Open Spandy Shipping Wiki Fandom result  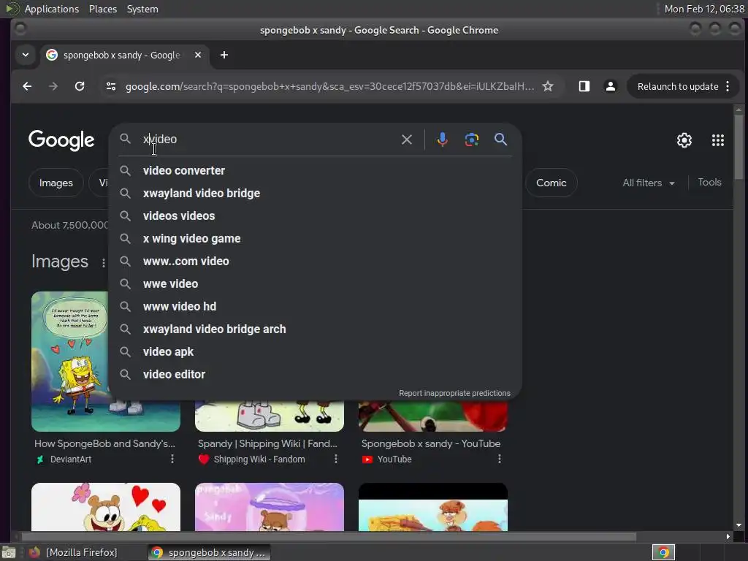click(x=267, y=443)
